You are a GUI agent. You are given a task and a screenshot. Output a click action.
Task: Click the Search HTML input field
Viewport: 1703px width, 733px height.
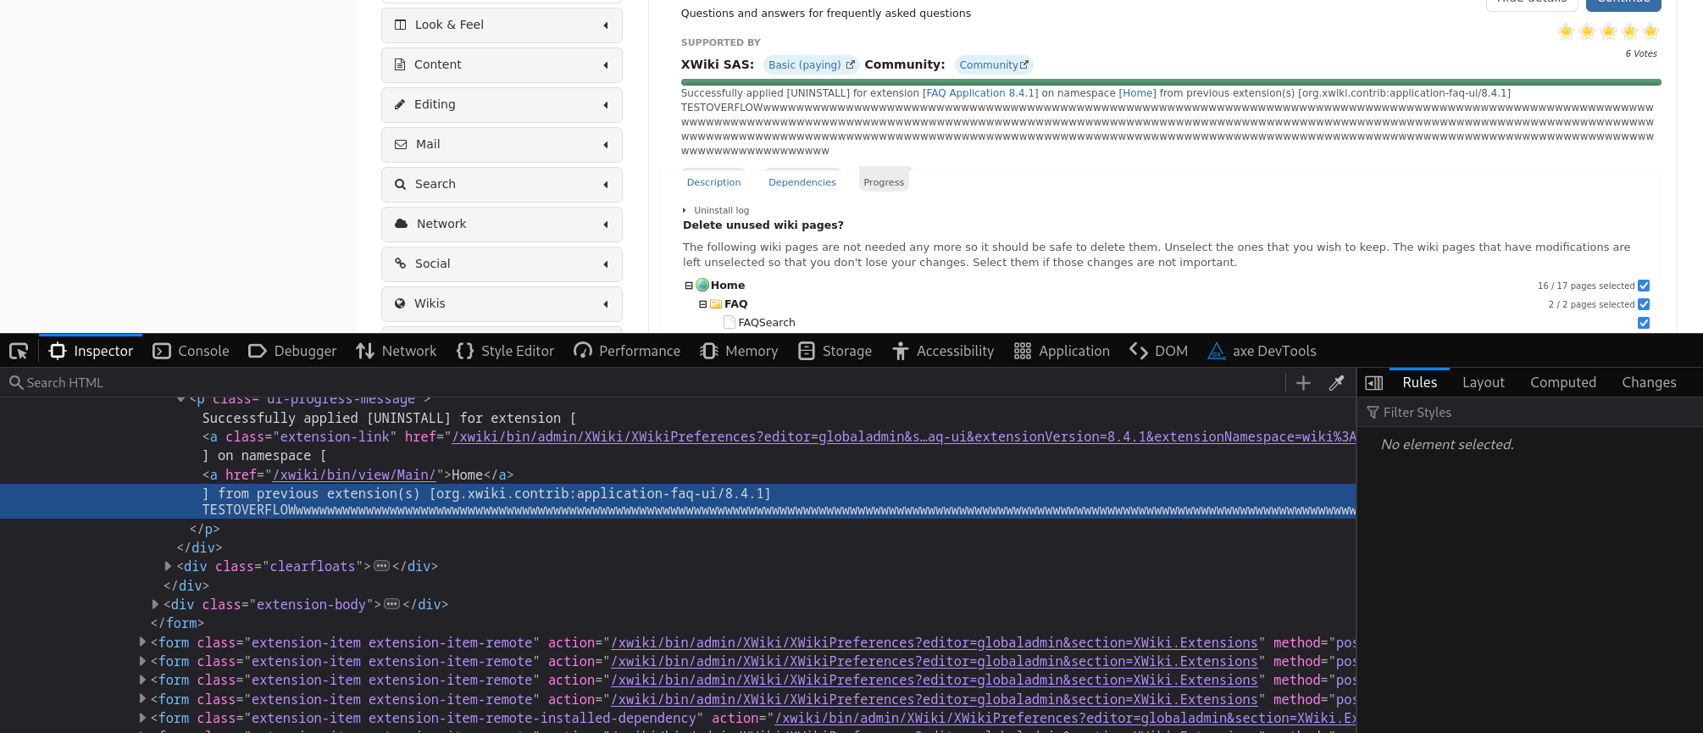click(644, 383)
